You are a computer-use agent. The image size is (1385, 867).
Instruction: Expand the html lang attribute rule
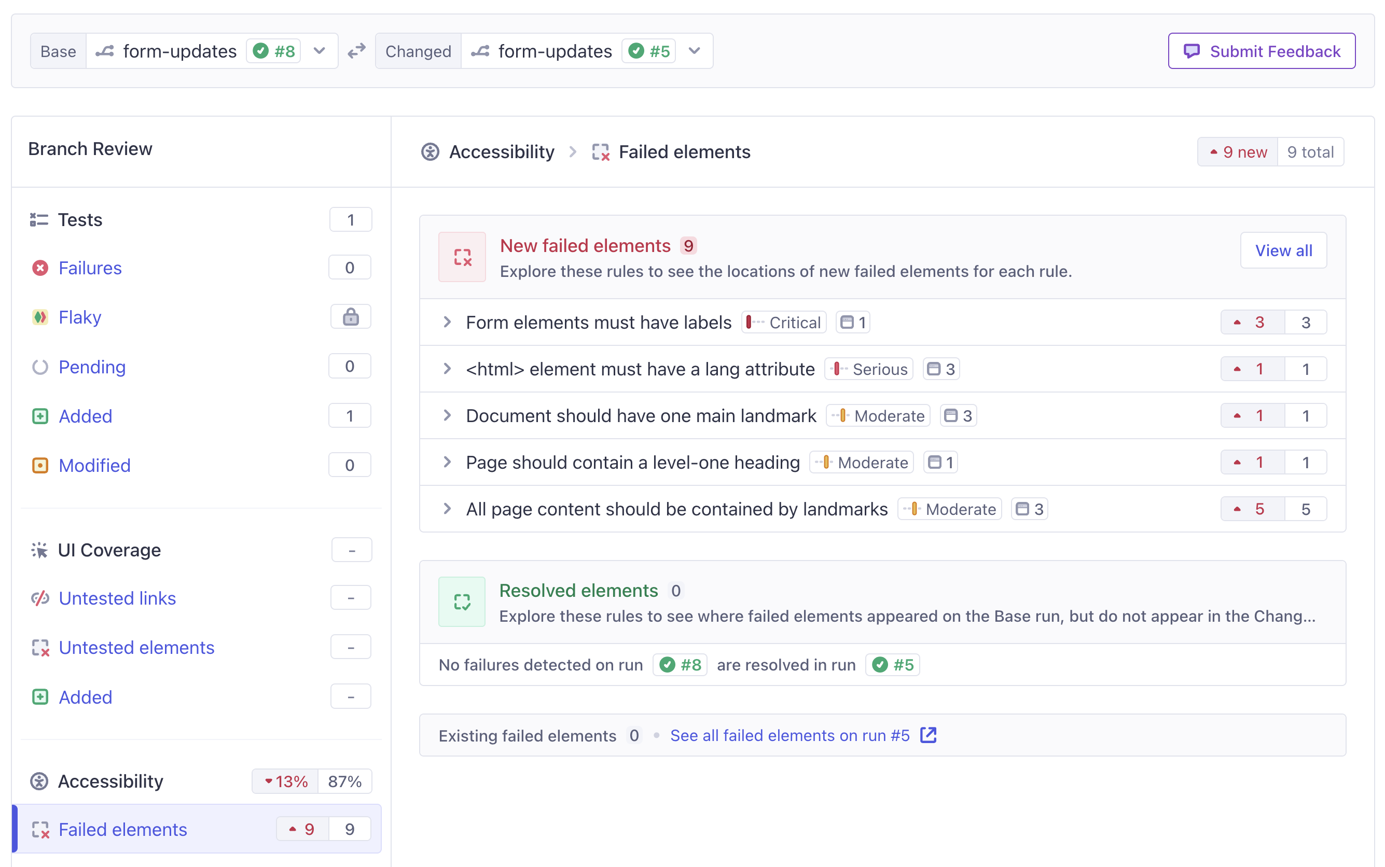[x=447, y=369]
